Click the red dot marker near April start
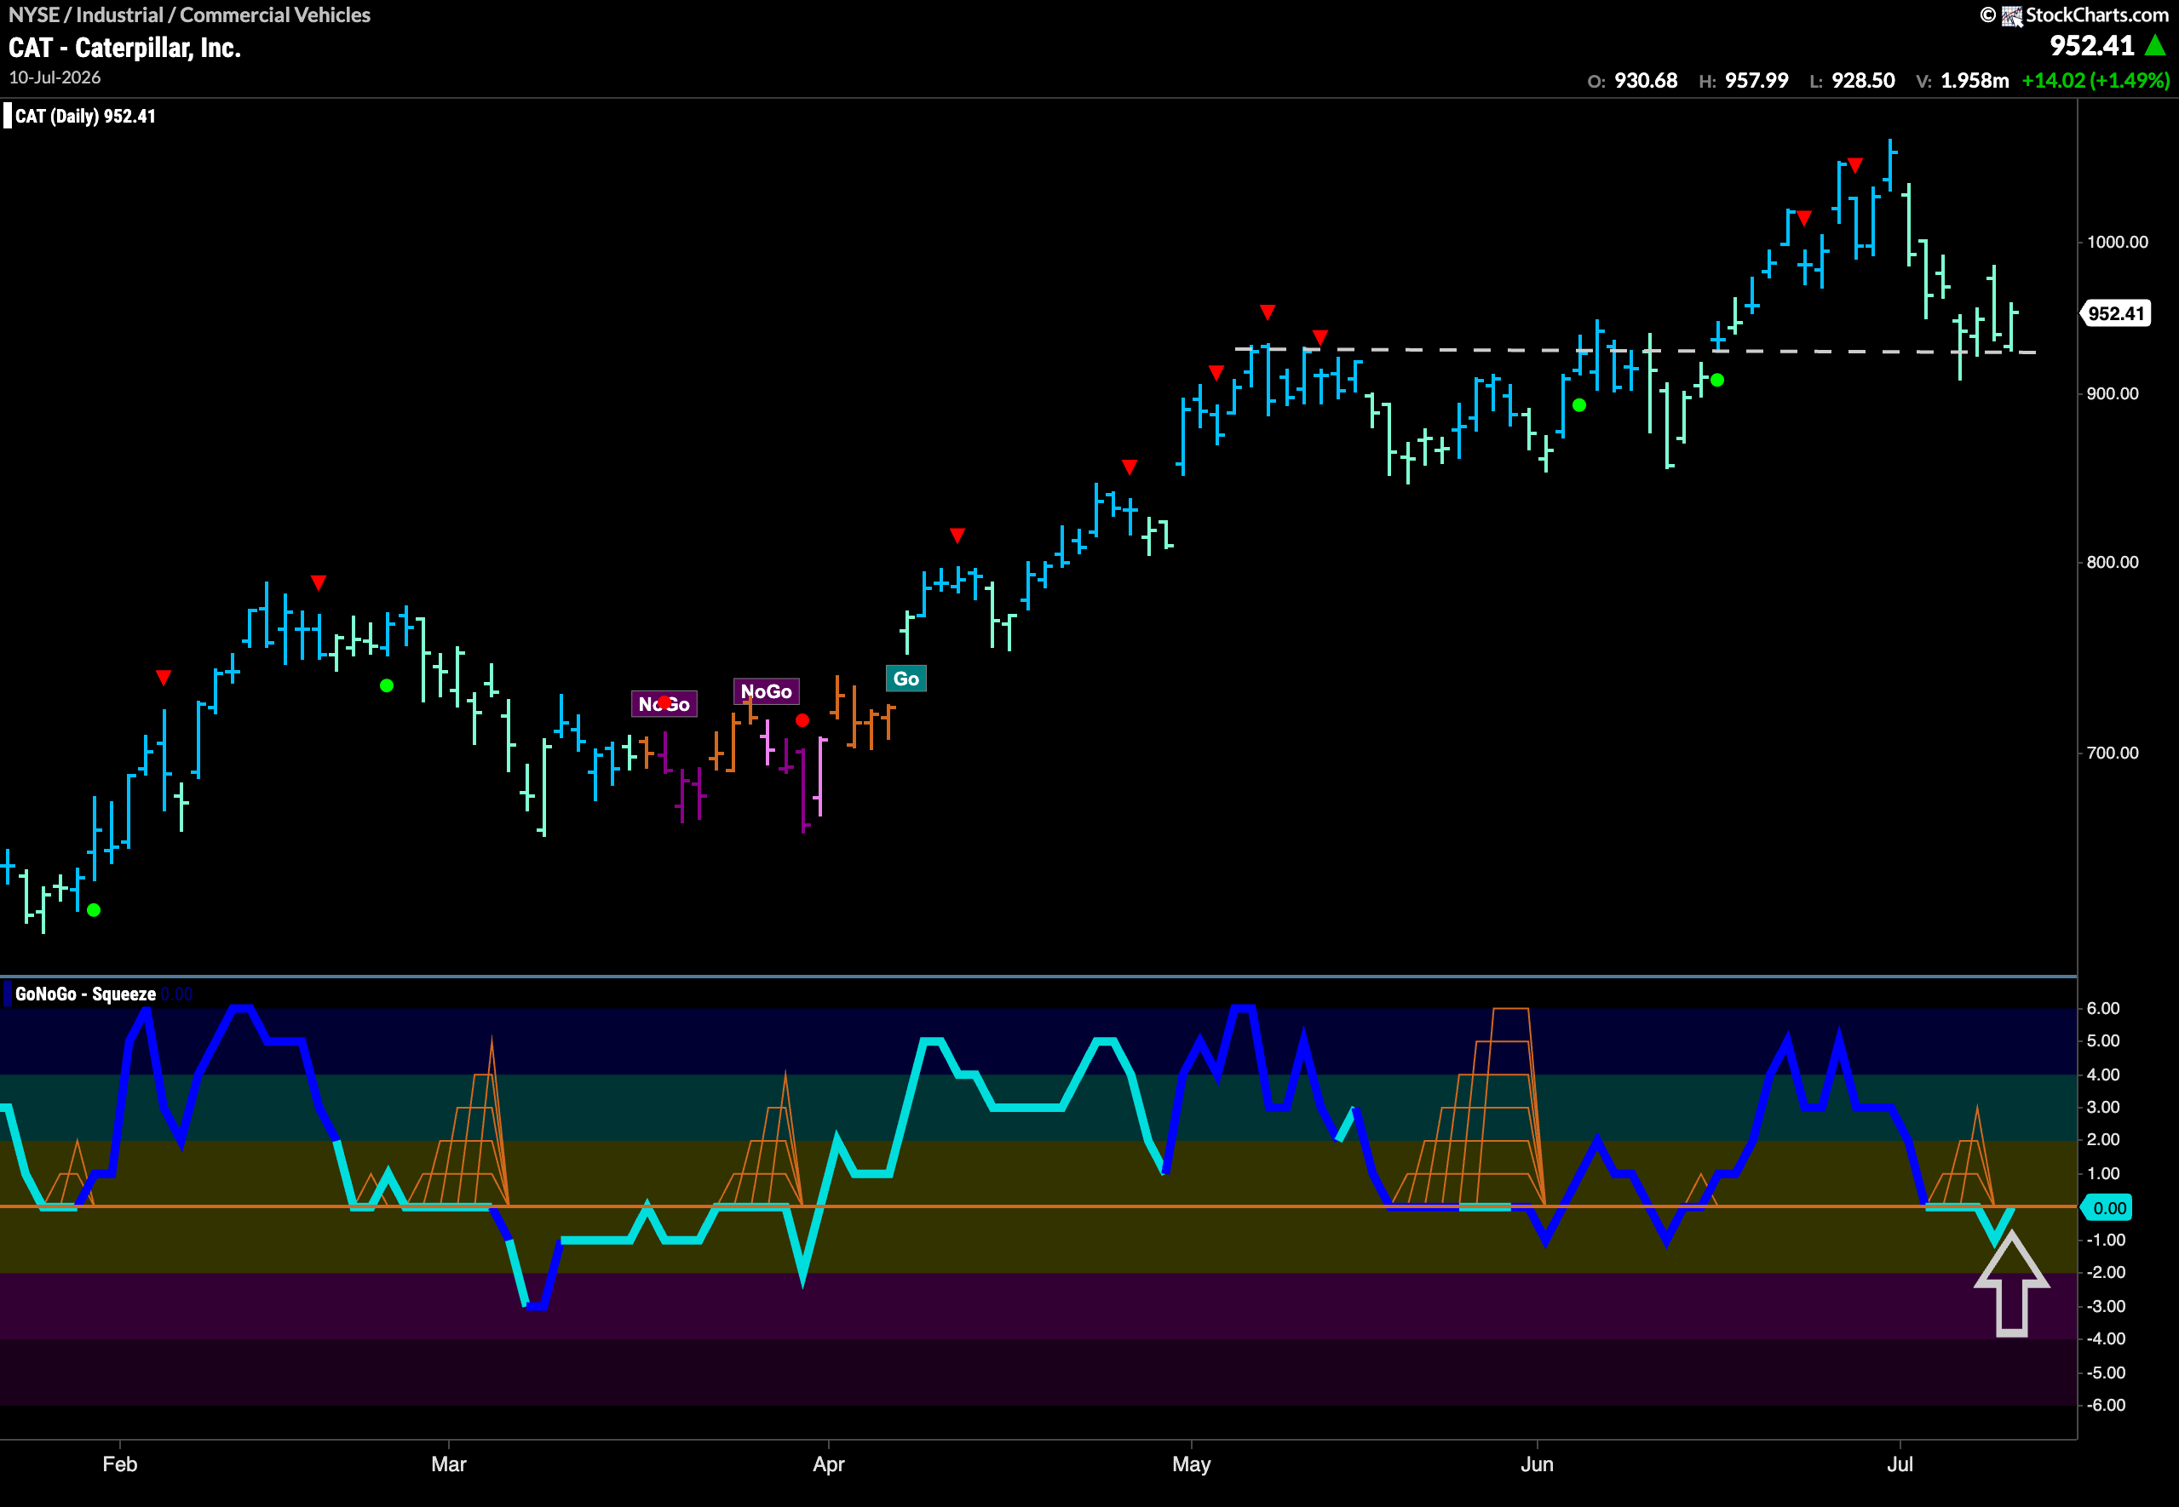 click(x=802, y=720)
